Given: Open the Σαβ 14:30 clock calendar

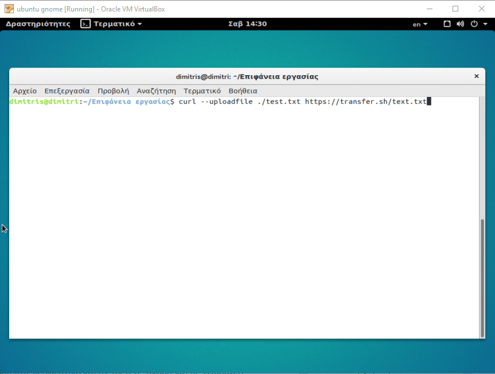Looking at the screenshot, I should pos(247,24).
